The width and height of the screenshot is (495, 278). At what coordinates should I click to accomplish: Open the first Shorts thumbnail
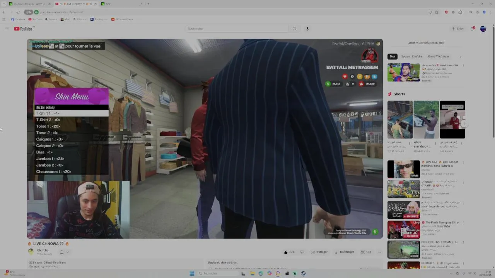[400, 120]
